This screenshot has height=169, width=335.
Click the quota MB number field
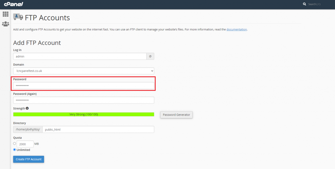tap(25, 144)
